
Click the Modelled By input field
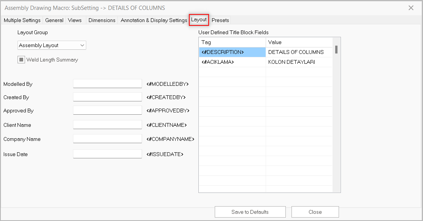tap(107, 84)
